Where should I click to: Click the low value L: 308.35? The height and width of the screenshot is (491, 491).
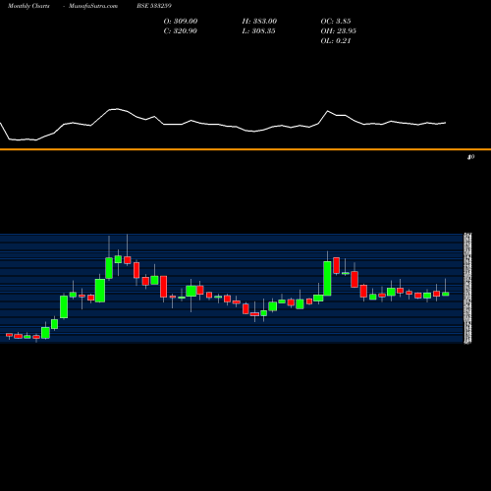[258, 31]
